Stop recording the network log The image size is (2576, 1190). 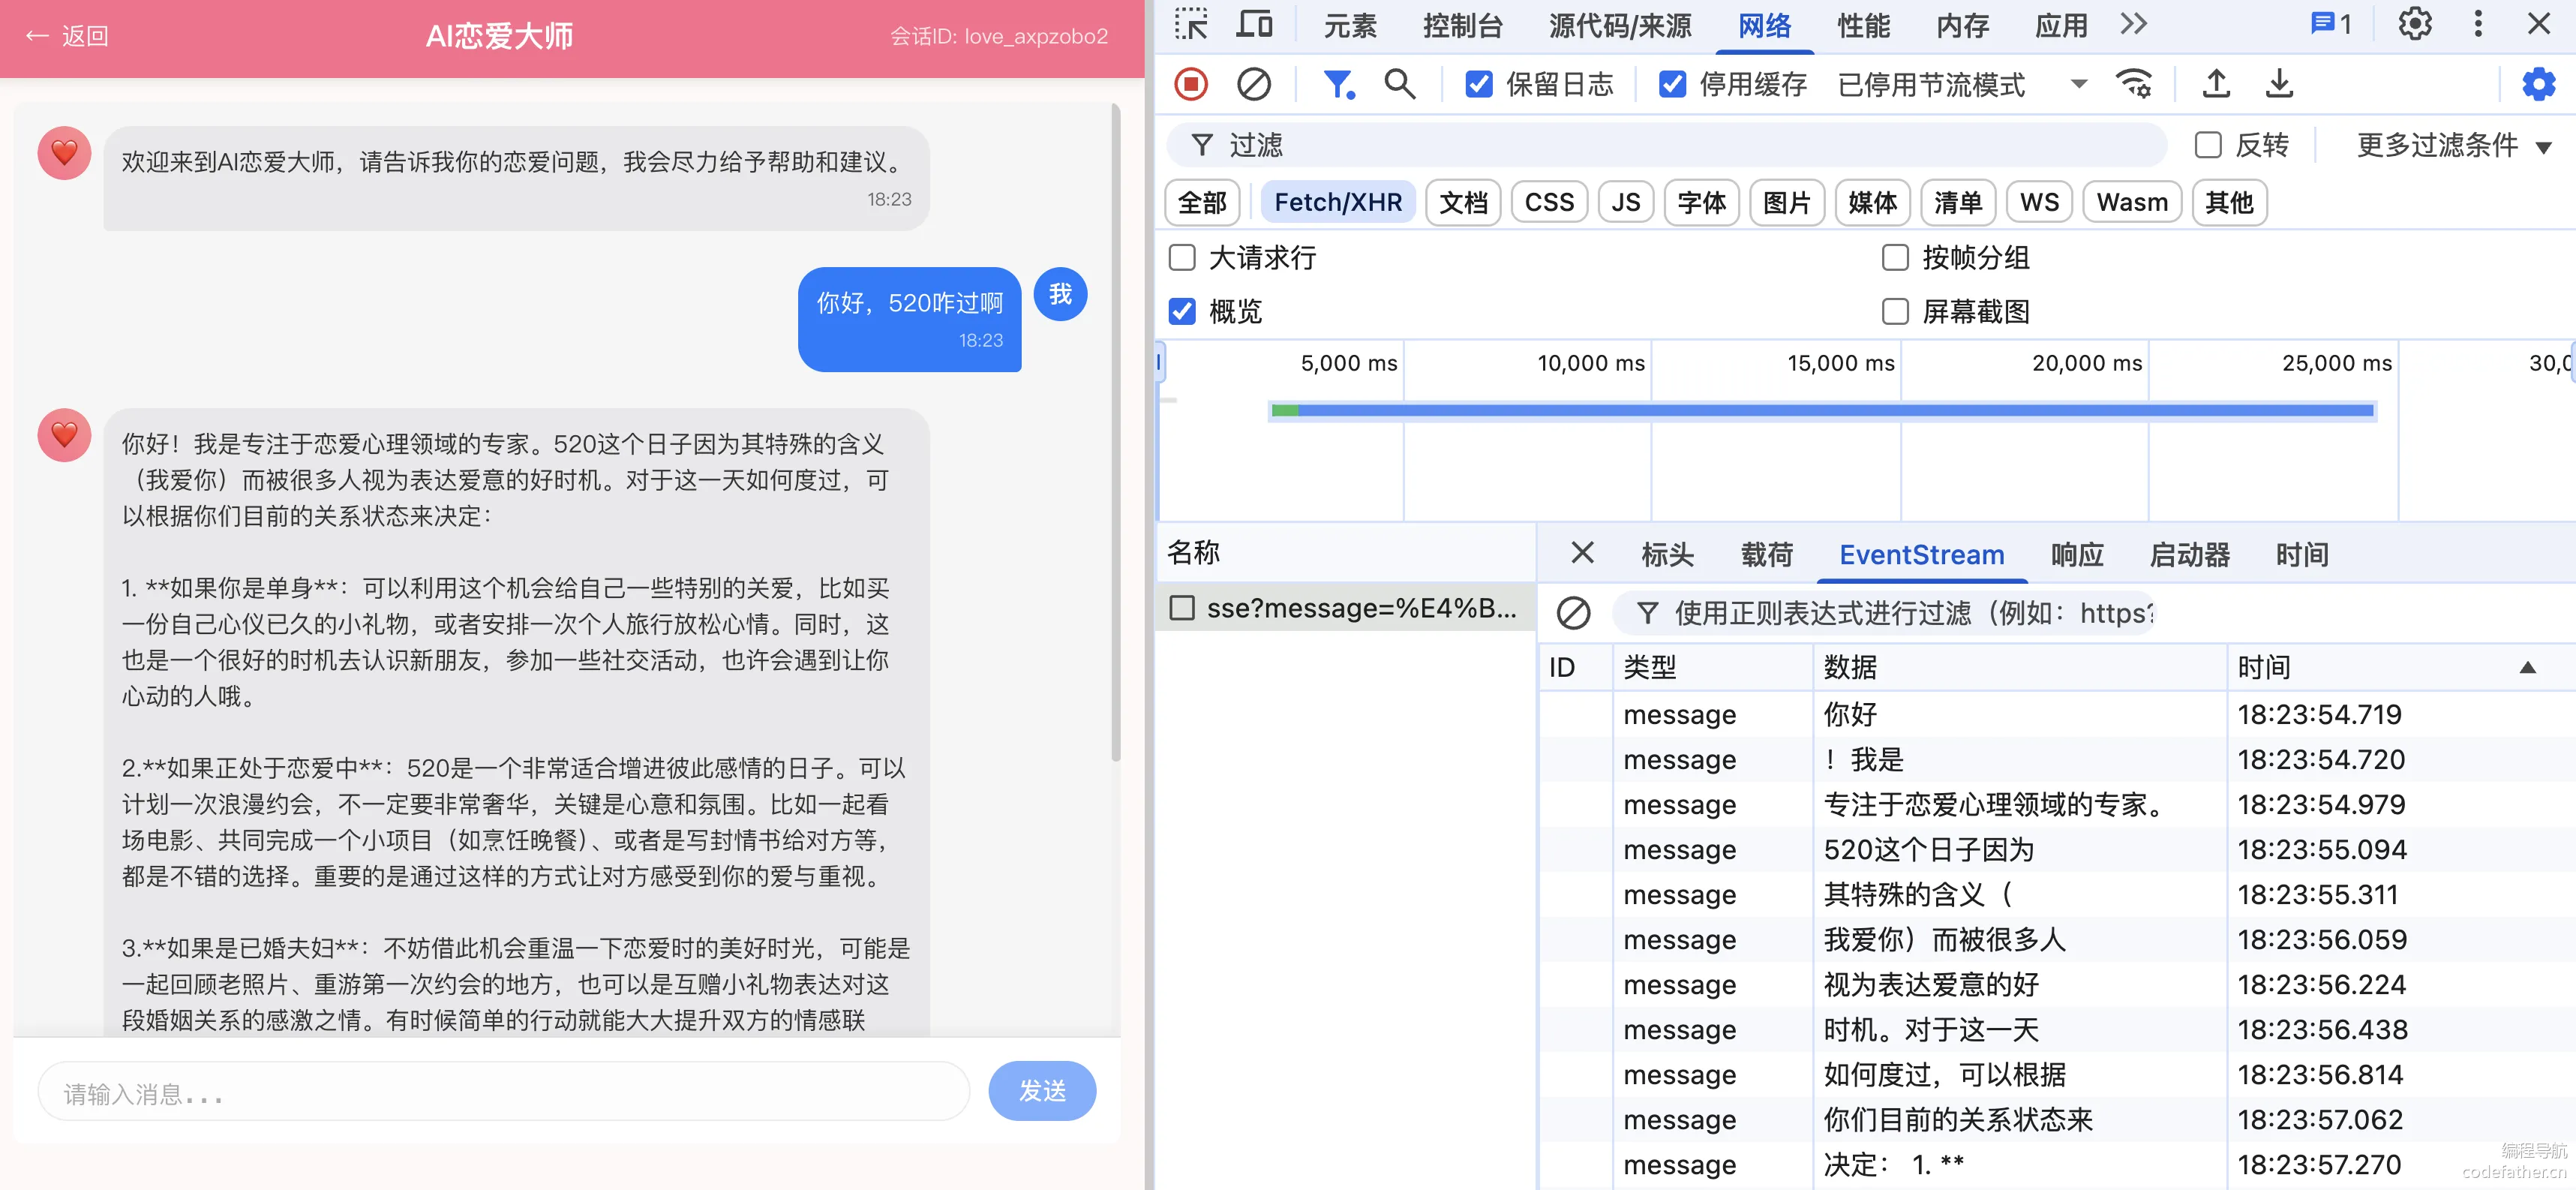tap(1190, 84)
